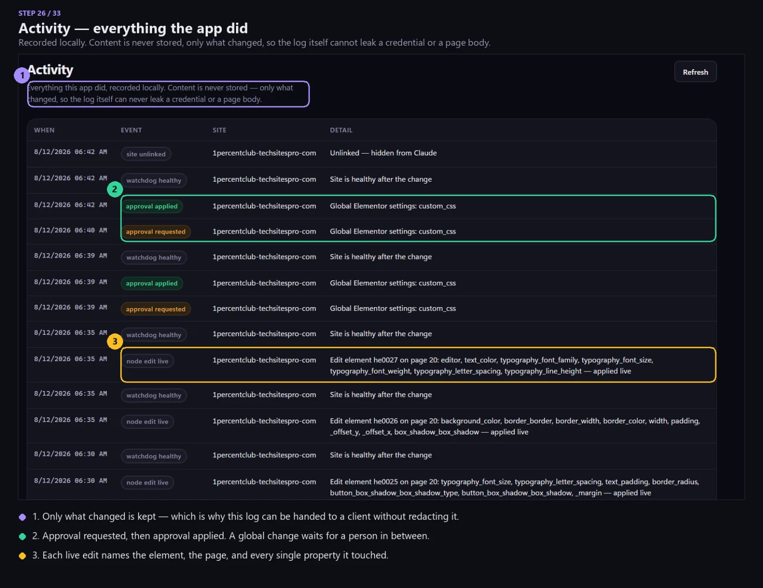The height and width of the screenshot is (588, 763).
Task: Select 'node edit live' badge in the he0027 row
Action: coord(147,361)
